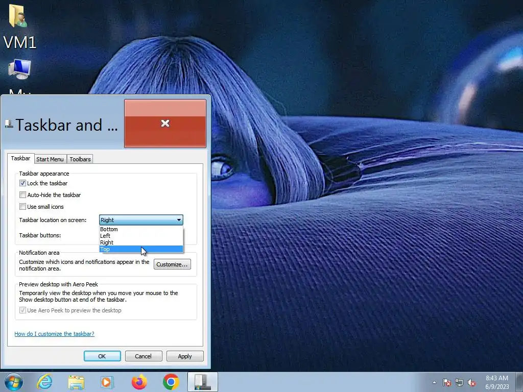Viewport: 523px width, 392px height.
Task: Open the Action Center flag icon
Action: click(446, 382)
